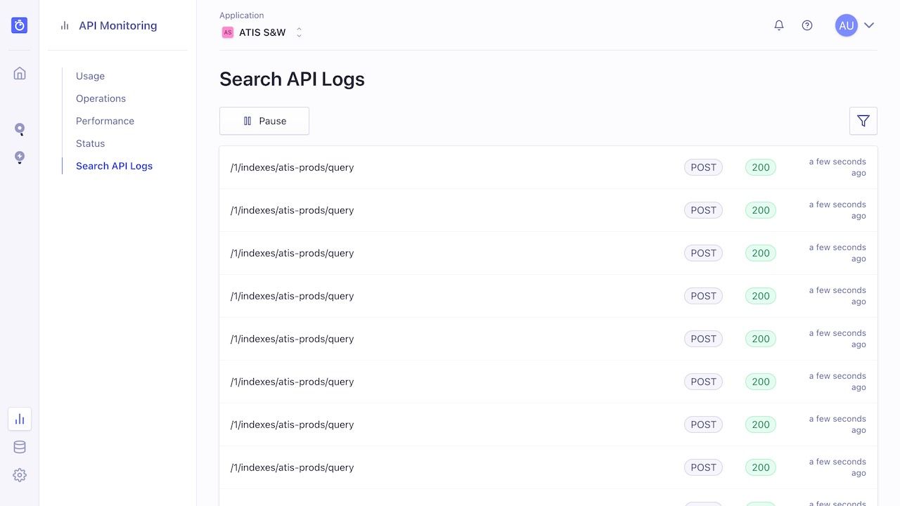Expand the AU account dropdown chevron
The width and height of the screenshot is (900, 506).
pos(869,25)
